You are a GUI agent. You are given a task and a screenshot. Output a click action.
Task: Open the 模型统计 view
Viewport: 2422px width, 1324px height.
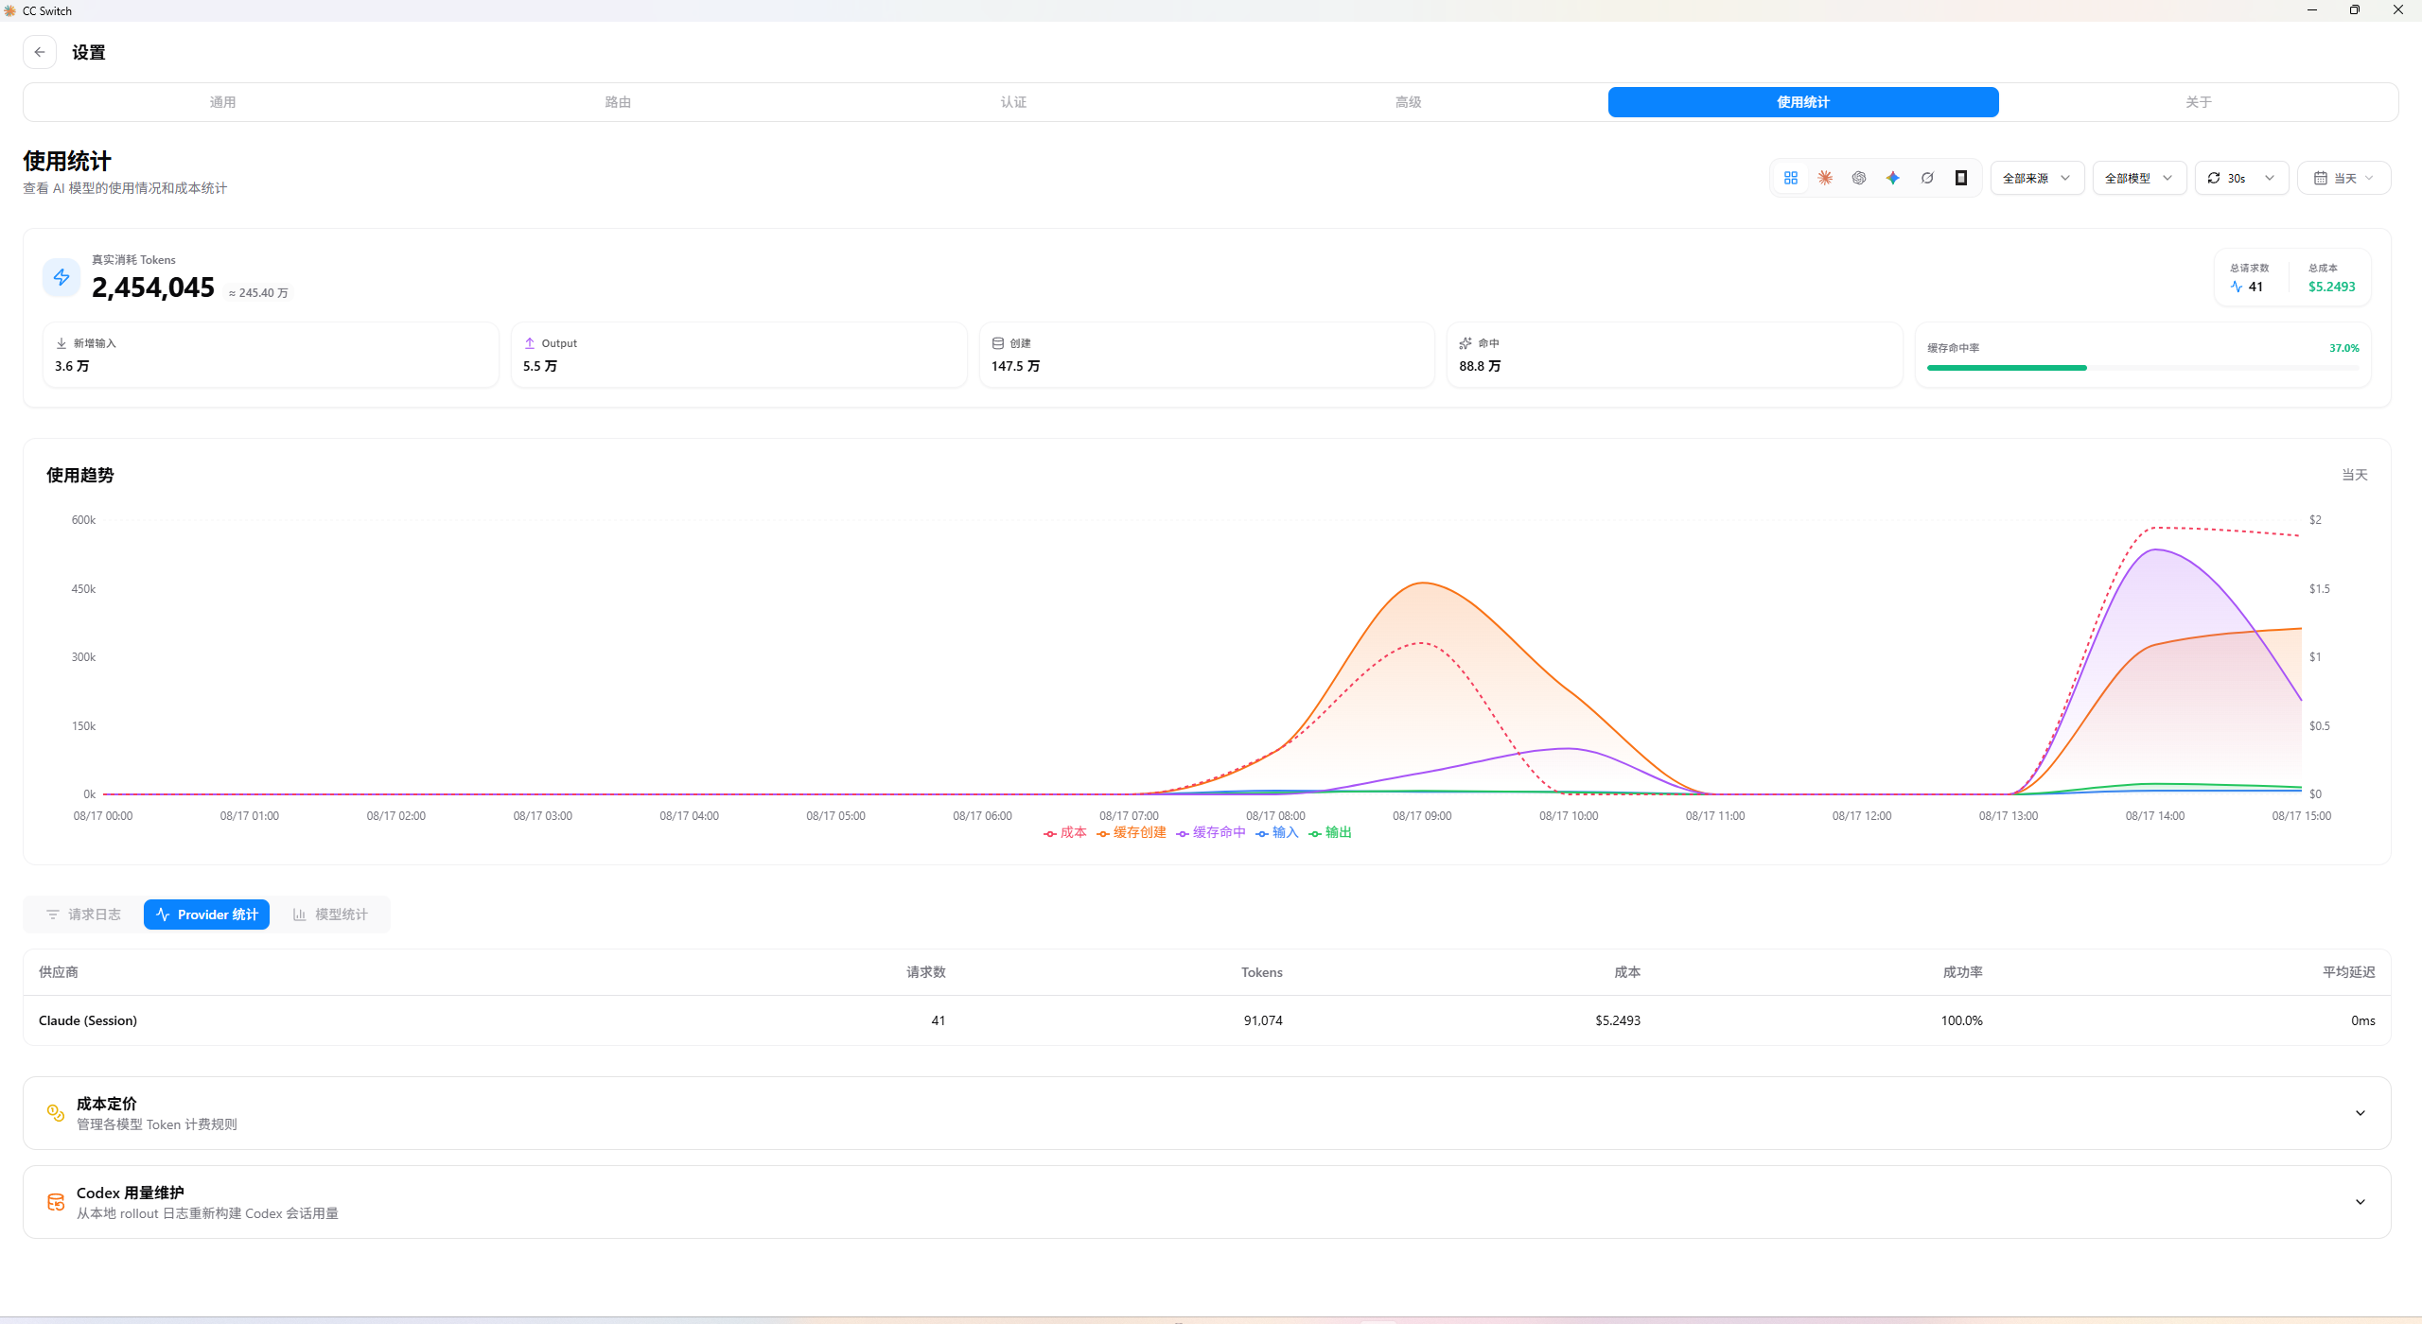(330, 915)
